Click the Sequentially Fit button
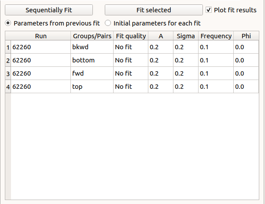The height and width of the screenshot is (204, 265). coord(48,10)
